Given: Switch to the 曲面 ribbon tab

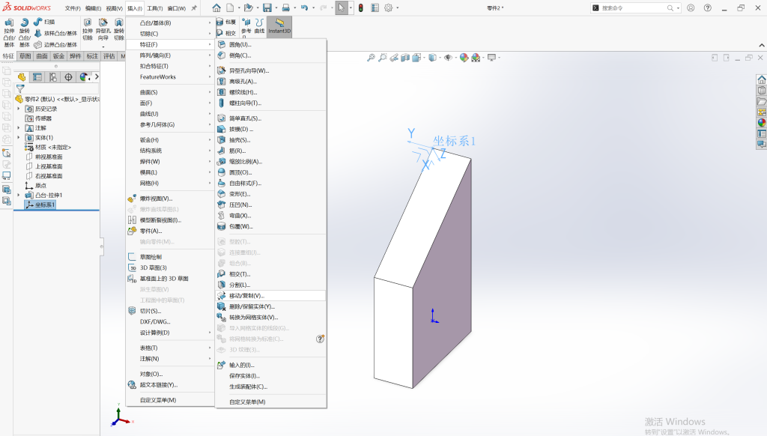Looking at the screenshot, I should 42,56.
